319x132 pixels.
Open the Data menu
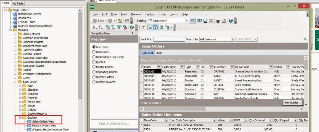124,14
